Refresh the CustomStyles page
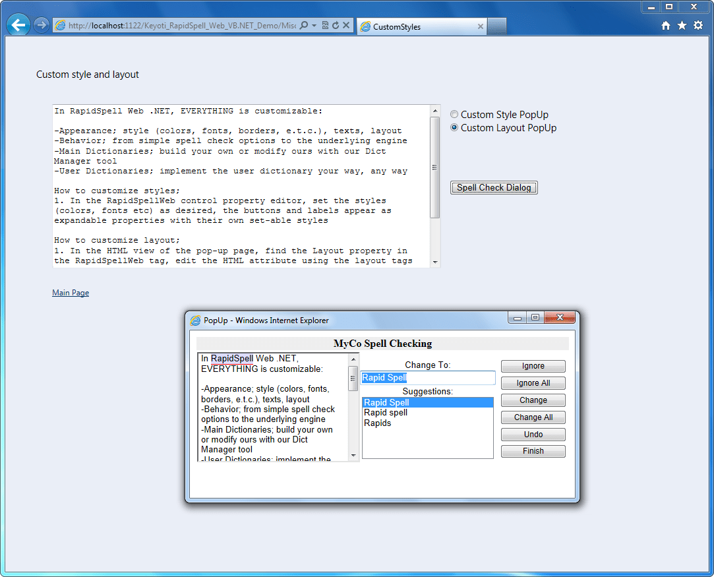 coord(336,24)
